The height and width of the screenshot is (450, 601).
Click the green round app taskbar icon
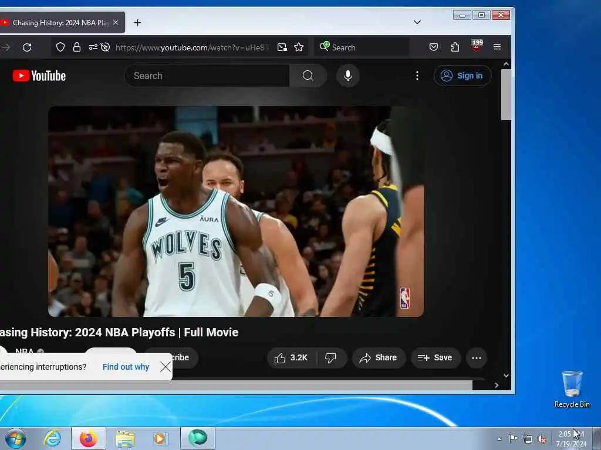[x=198, y=438]
